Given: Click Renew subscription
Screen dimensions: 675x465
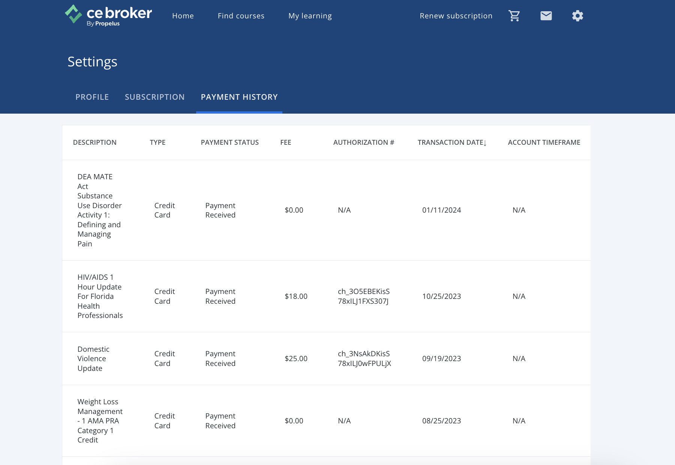Looking at the screenshot, I should (456, 15).
